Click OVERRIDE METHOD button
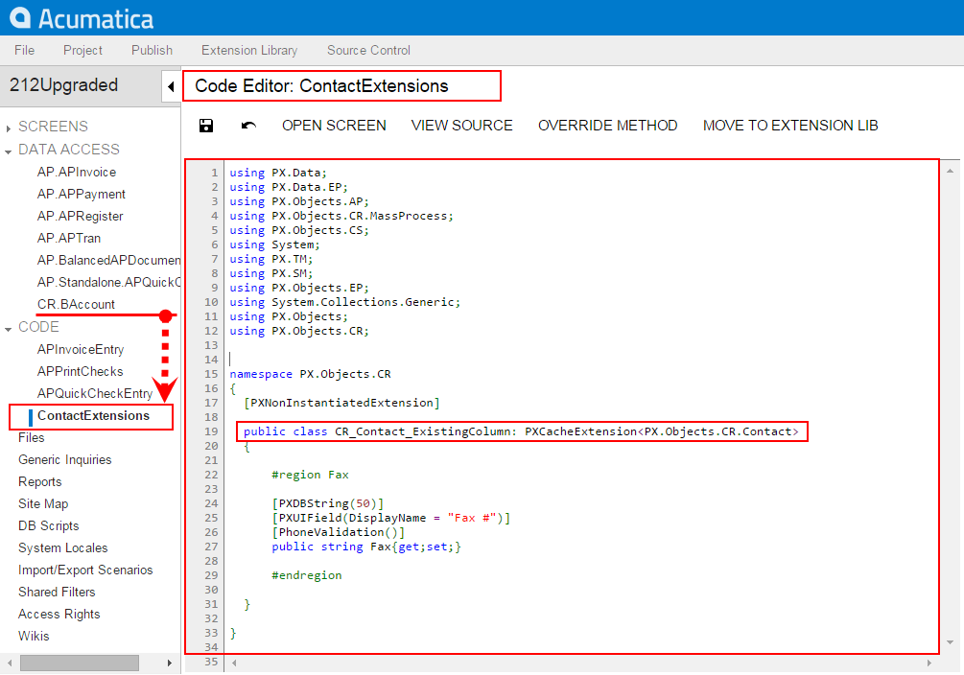Screen dimensions: 964x675 click(x=607, y=126)
